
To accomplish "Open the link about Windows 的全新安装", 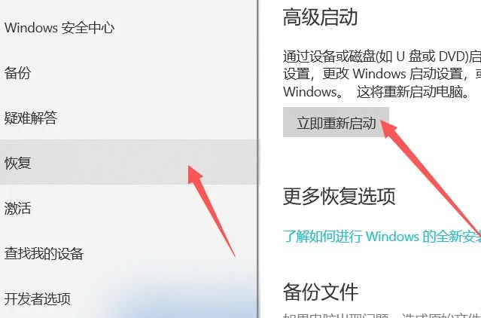I will 382,237.
